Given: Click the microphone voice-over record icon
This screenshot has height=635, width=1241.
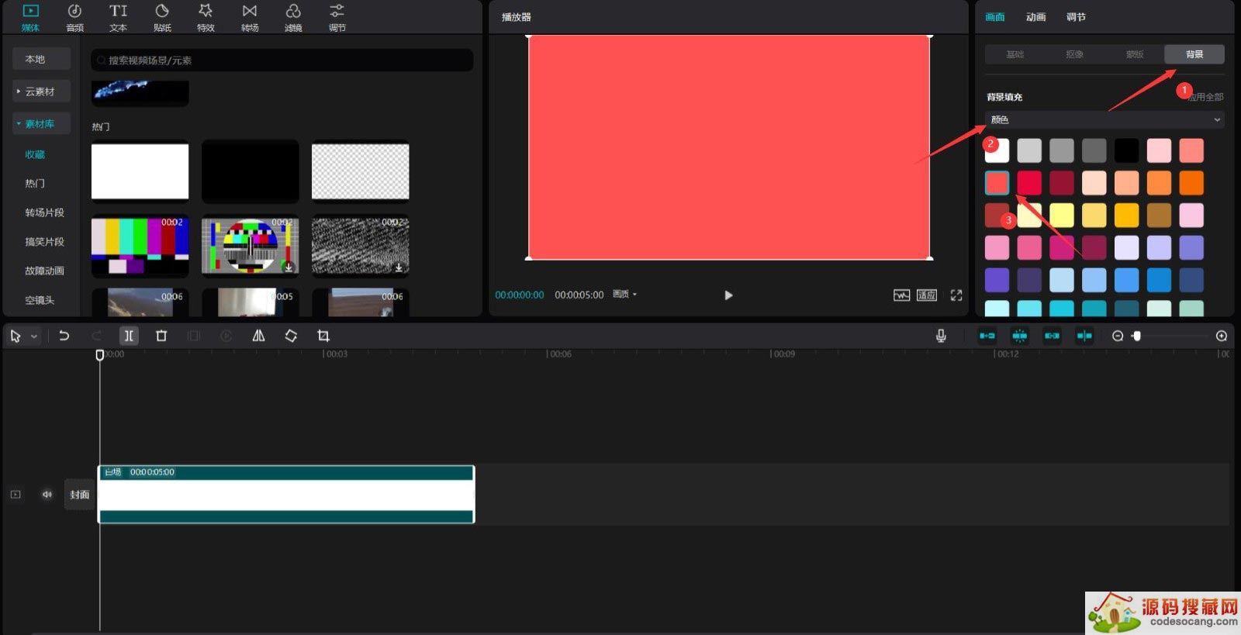Looking at the screenshot, I should point(941,336).
